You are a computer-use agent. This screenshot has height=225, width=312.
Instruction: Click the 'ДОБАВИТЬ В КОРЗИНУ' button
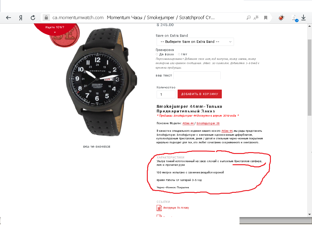point(200,94)
